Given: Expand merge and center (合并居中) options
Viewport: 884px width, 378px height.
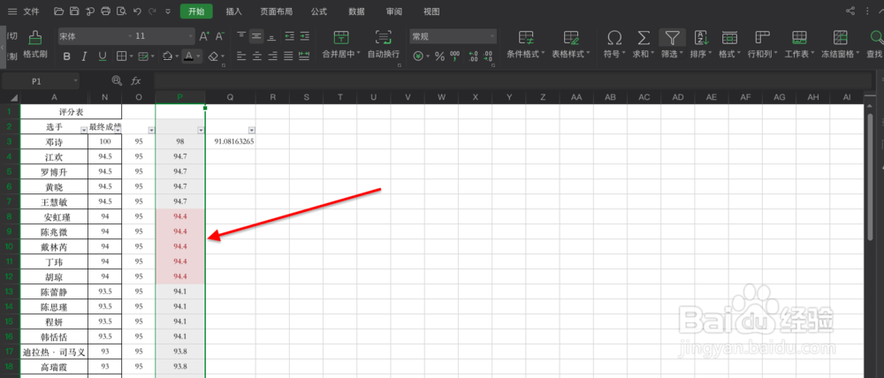Looking at the screenshot, I should click(x=359, y=55).
